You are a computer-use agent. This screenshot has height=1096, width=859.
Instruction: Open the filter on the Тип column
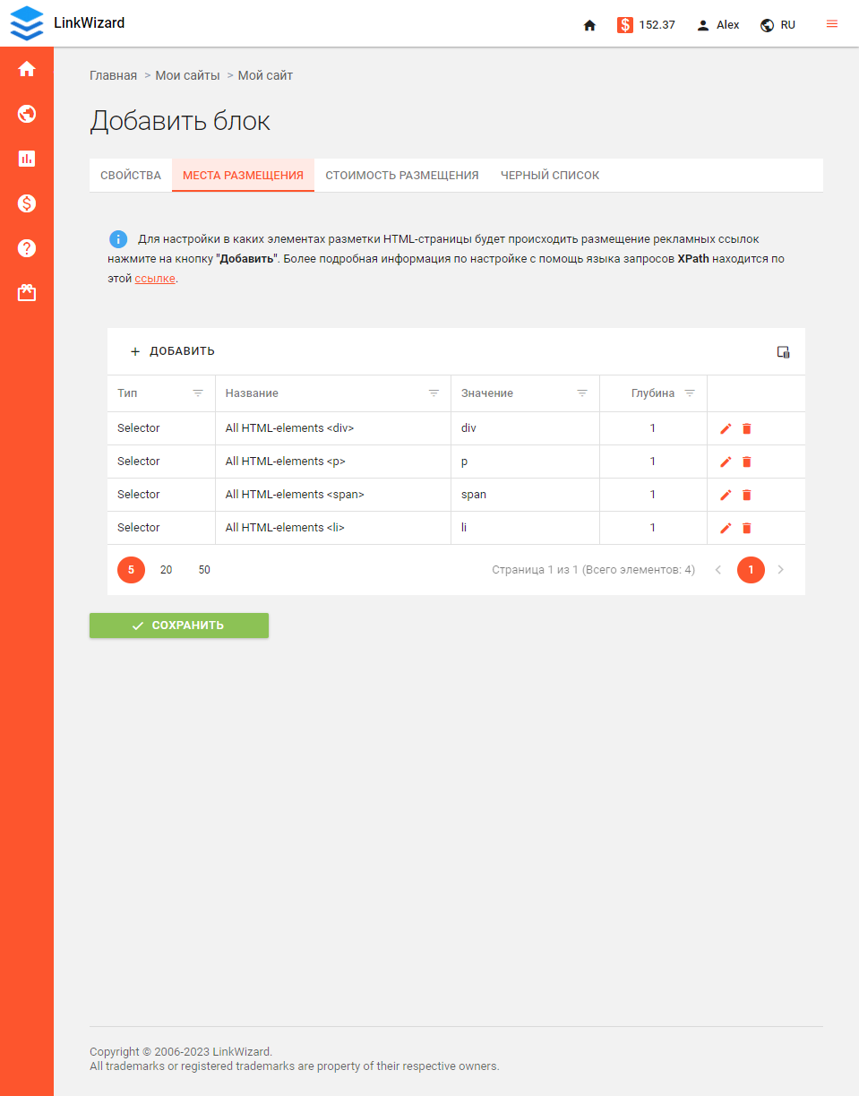(x=198, y=393)
